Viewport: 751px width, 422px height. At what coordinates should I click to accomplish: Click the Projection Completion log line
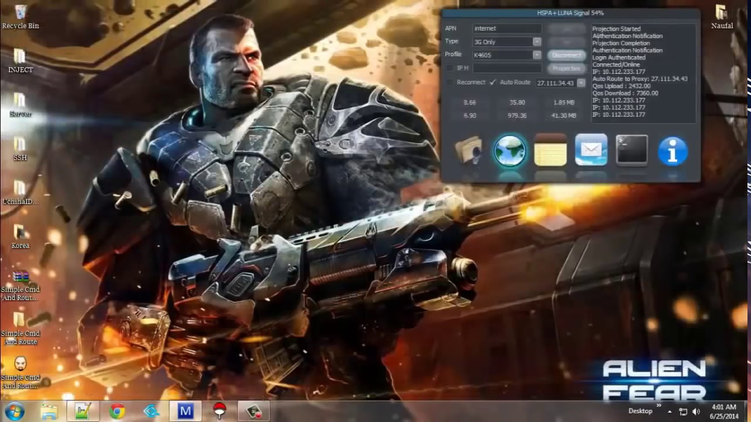click(x=621, y=43)
